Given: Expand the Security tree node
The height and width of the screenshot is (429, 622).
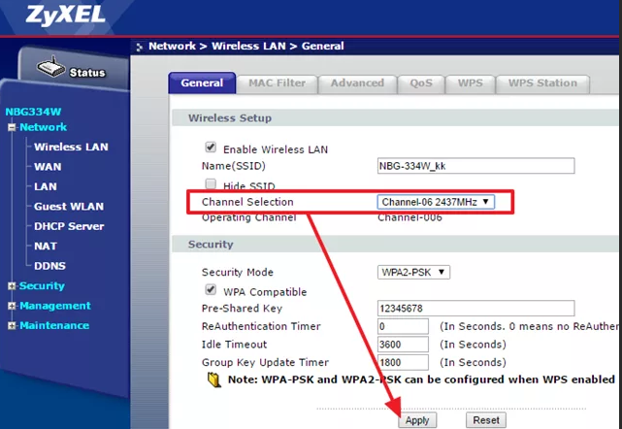Looking at the screenshot, I should point(12,286).
